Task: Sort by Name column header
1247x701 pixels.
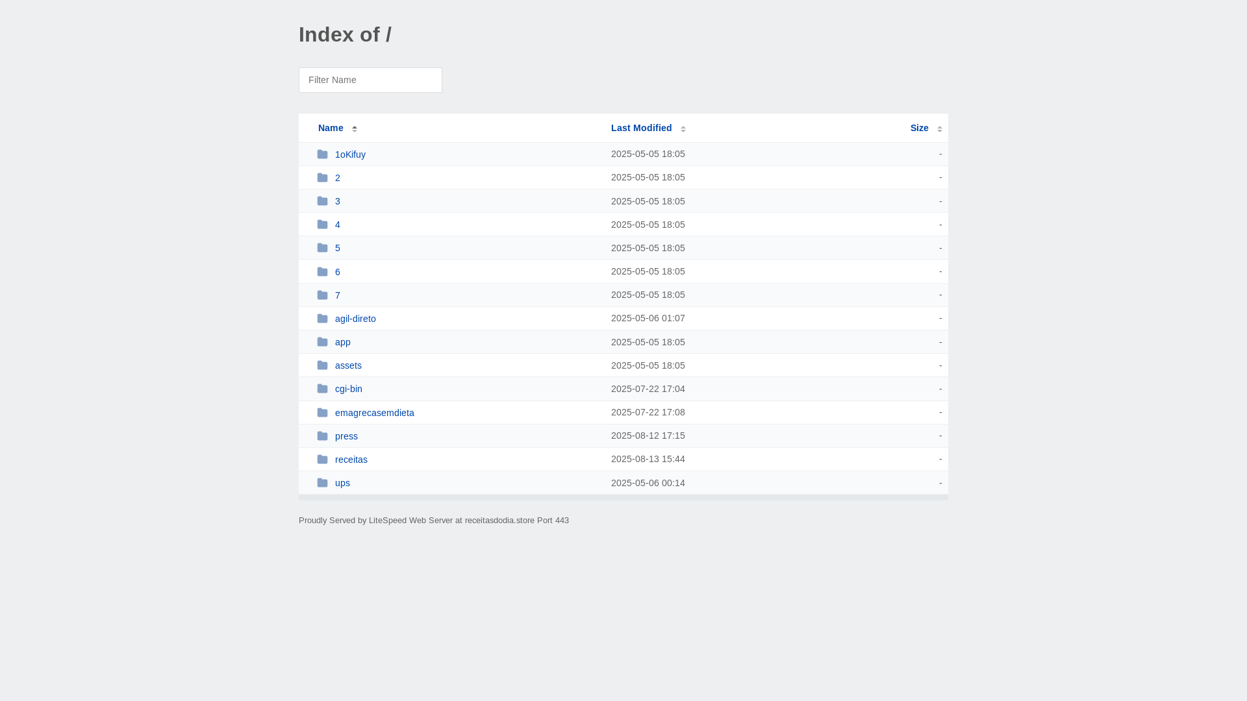Action: point(331,128)
